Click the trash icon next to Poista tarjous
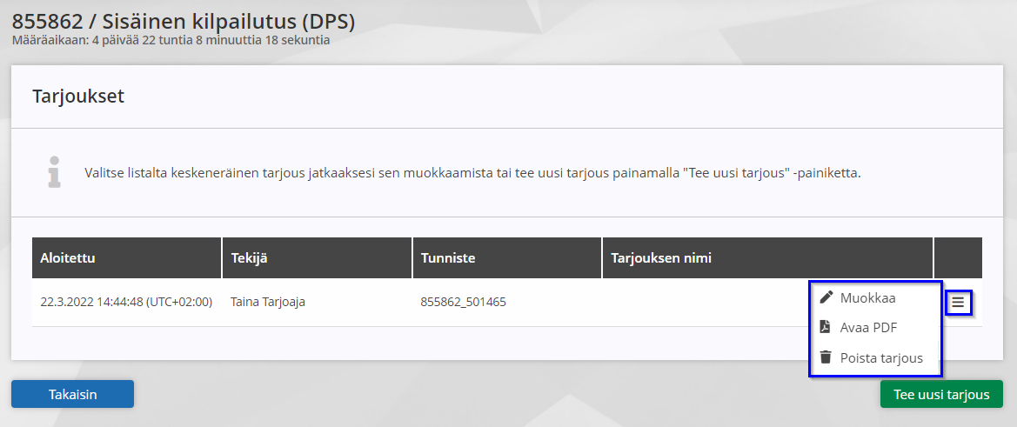Image resolution: width=1017 pixels, height=427 pixels. tap(825, 357)
